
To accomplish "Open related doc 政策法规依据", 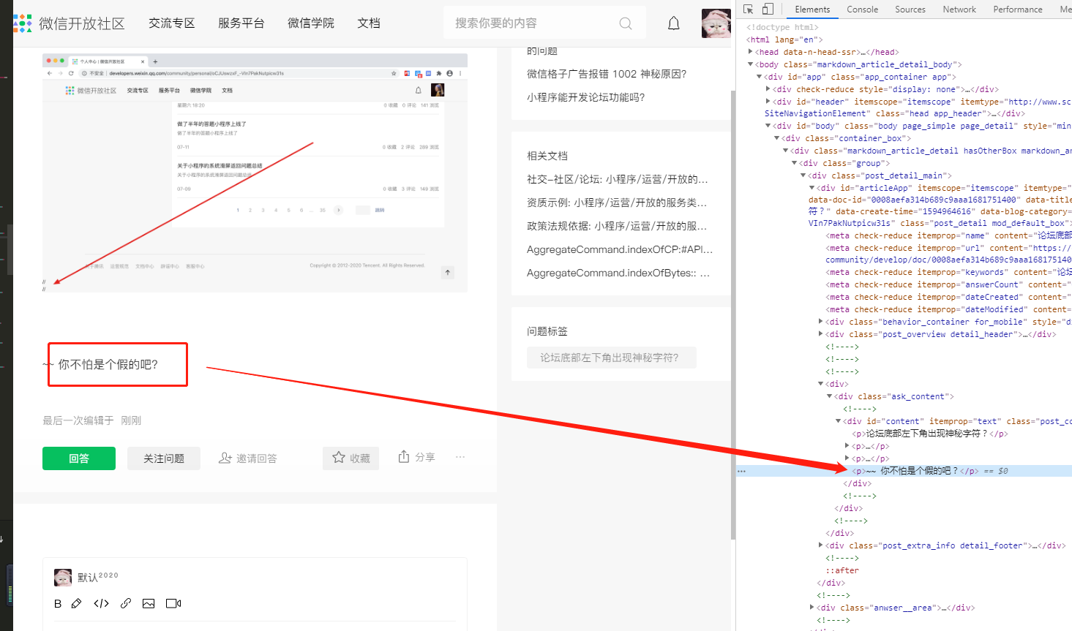I will click(x=617, y=226).
